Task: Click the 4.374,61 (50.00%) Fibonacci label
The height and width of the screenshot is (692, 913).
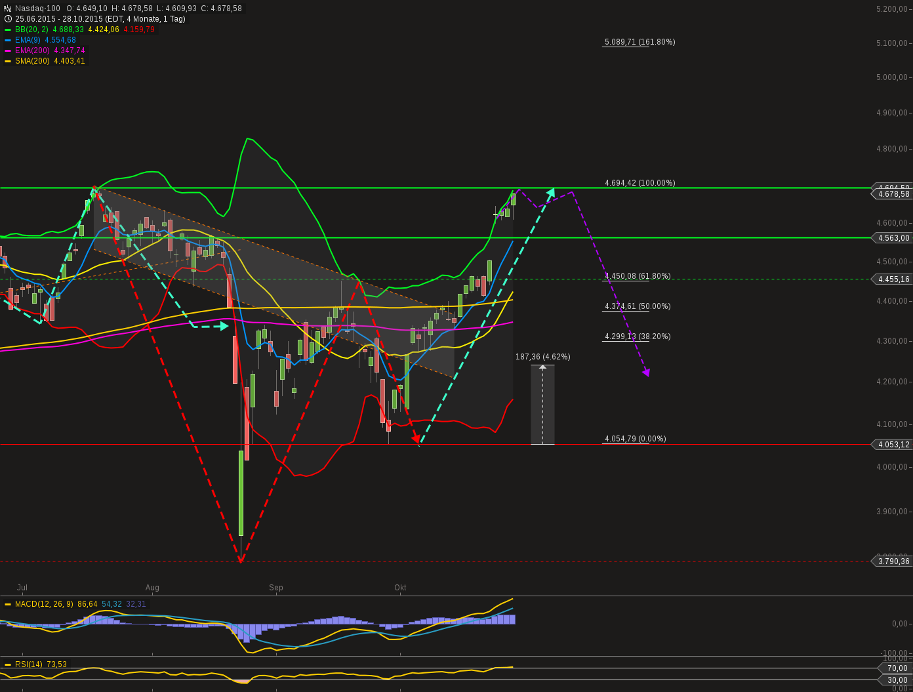Action: click(x=638, y=306)
